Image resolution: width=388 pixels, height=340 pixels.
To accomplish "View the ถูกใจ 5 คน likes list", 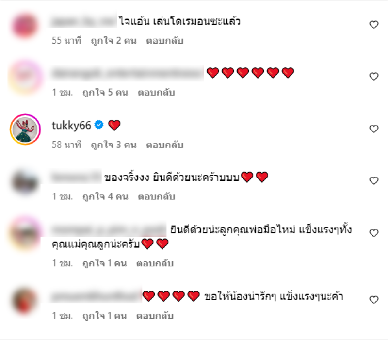I will [105, 93].
